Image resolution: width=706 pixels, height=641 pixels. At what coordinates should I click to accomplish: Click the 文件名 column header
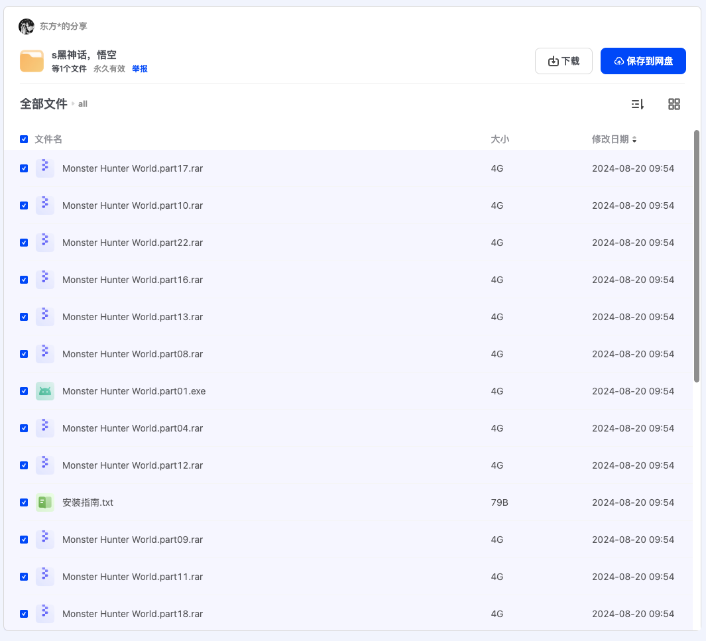(48, 139)
